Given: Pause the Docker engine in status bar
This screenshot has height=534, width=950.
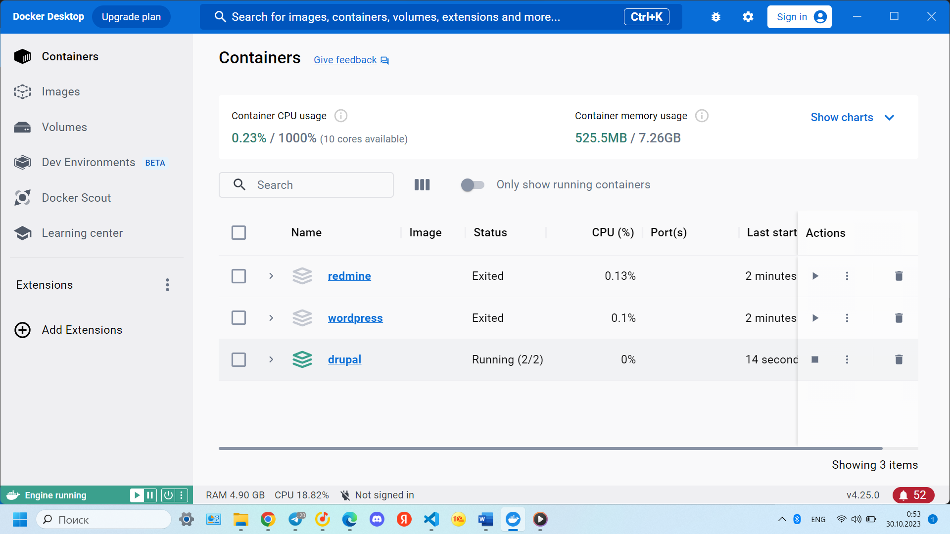Looking at the screenshot, I should (x=150, y=495).
